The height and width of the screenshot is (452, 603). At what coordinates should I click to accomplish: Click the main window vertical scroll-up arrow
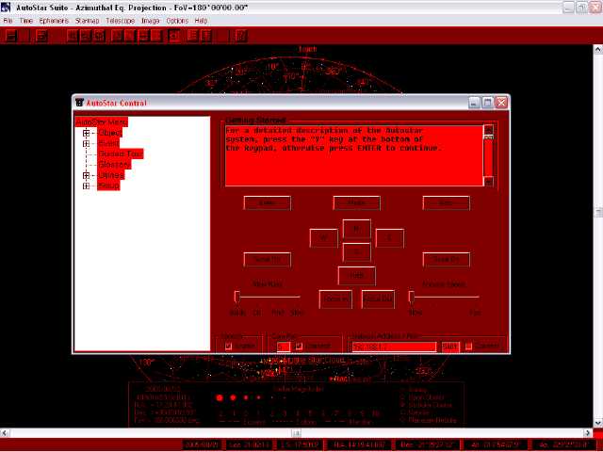click(x=597, y=49)
